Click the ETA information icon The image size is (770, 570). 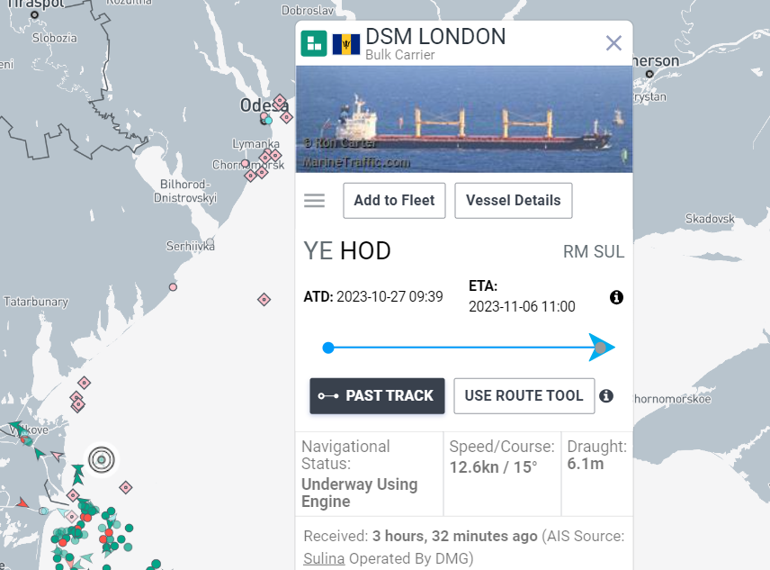click(x=616, y=297)
